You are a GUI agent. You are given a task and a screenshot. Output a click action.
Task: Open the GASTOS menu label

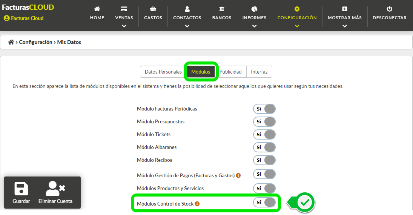(x=153, y=18)
